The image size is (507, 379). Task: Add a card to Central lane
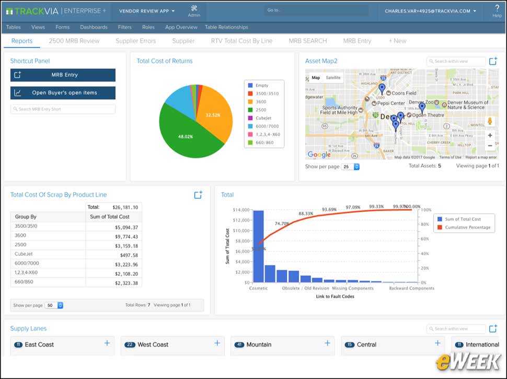pyautogui.click(x=437, y=343)
